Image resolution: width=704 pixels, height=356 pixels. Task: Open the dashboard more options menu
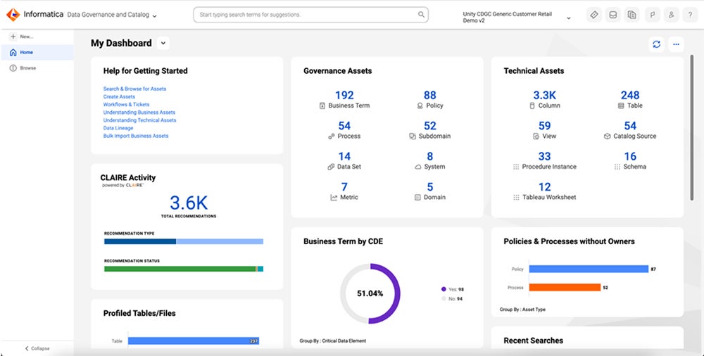coord(676,44)
